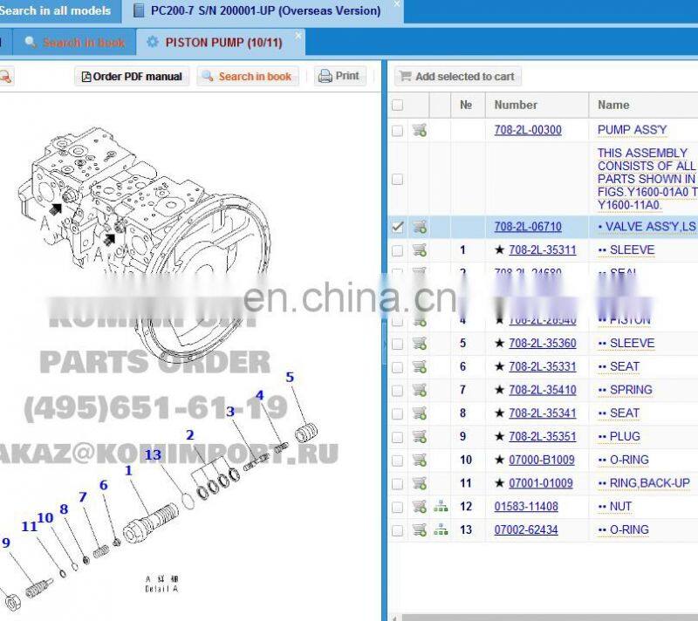The width and height of the screenshot is (698, 621).
Task: Click the Search in book button
Action: pos(248,76)
